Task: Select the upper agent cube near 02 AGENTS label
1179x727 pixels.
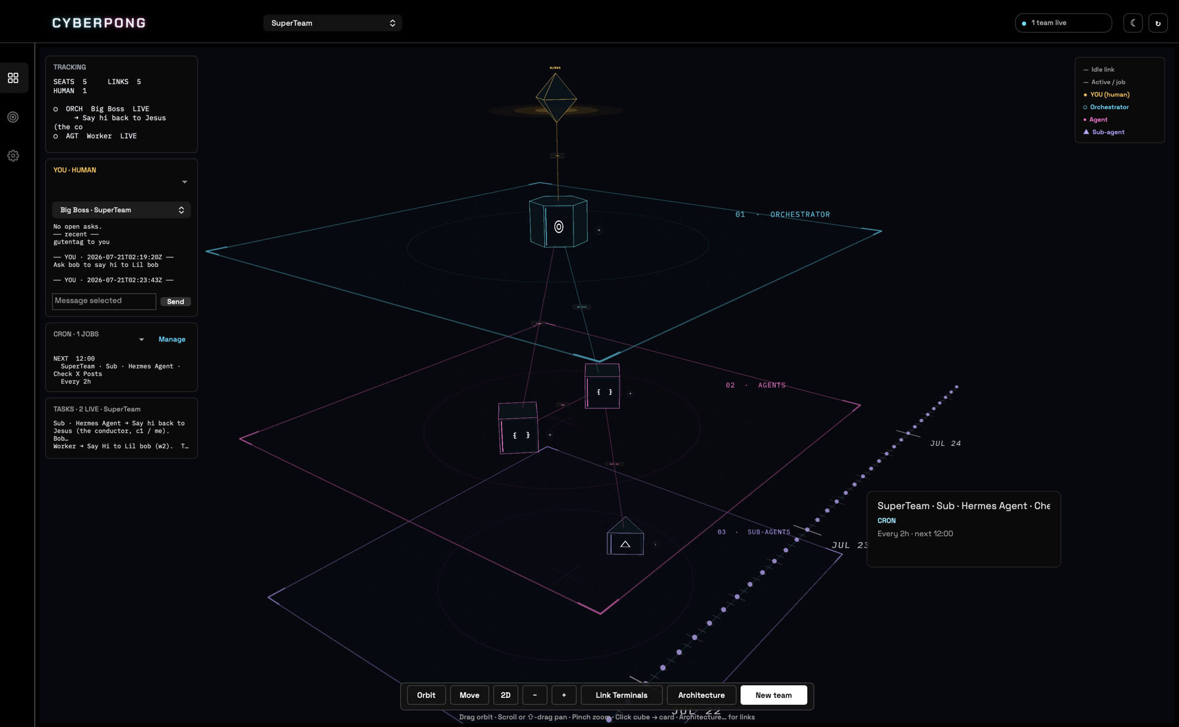Action: tap(602, 386)
